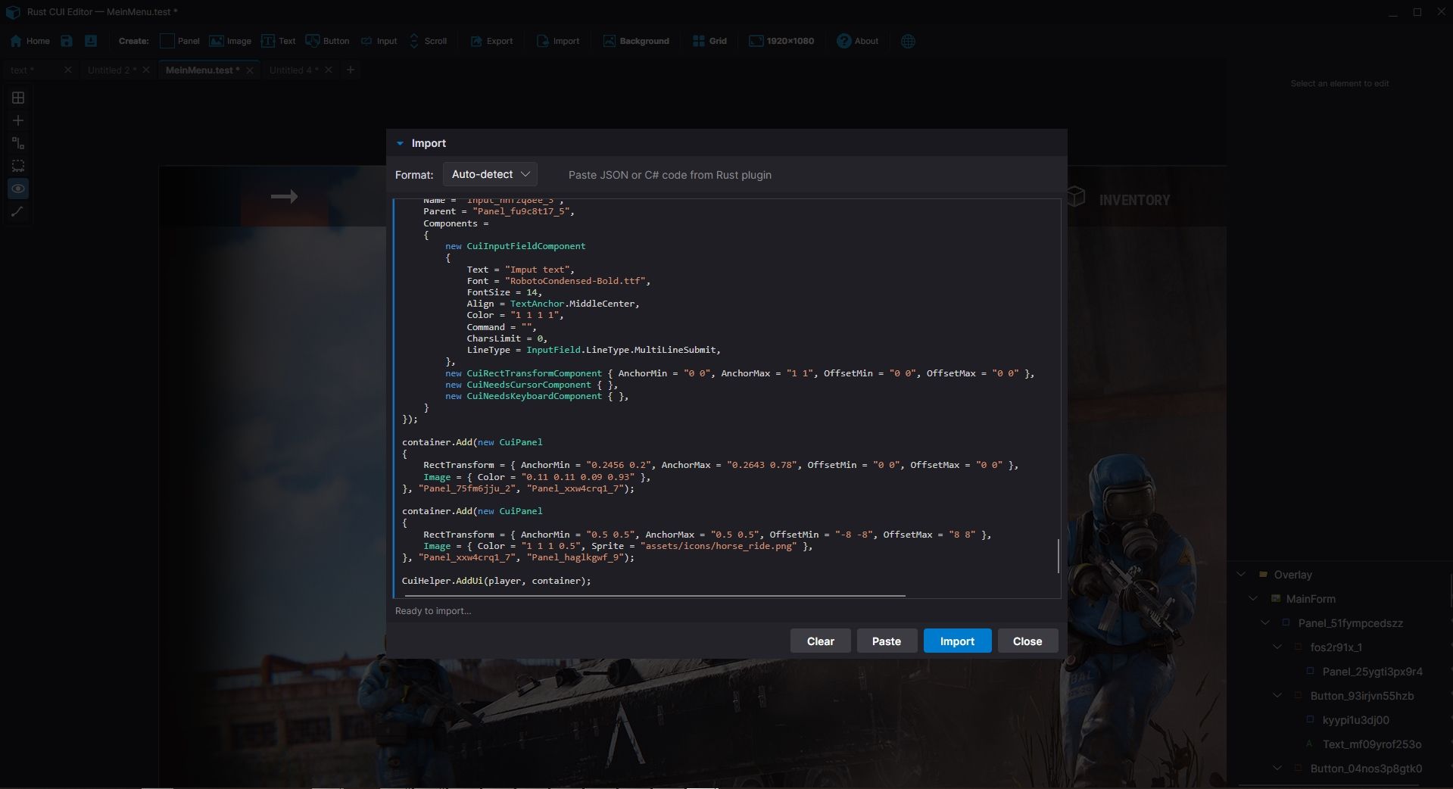Open the Export dialog
Viewport: 1453px width, 789px height.
pos(491,41)
